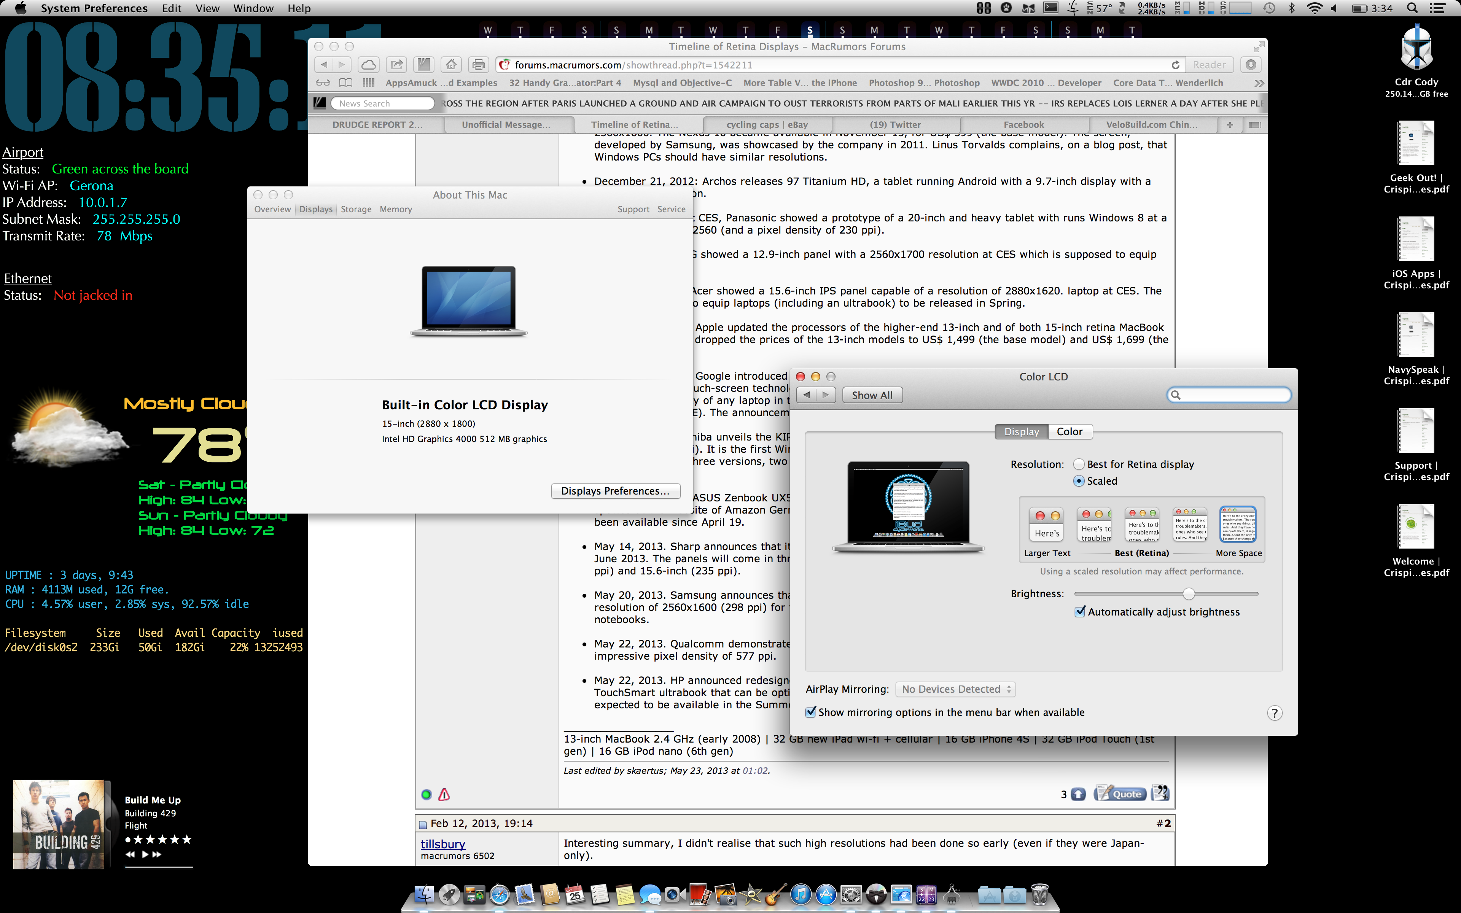Image resolution: width=1461 pixels, height=913 pixels.
Task: Open Safari's Downloads button
Action: tap(1250, 65)
